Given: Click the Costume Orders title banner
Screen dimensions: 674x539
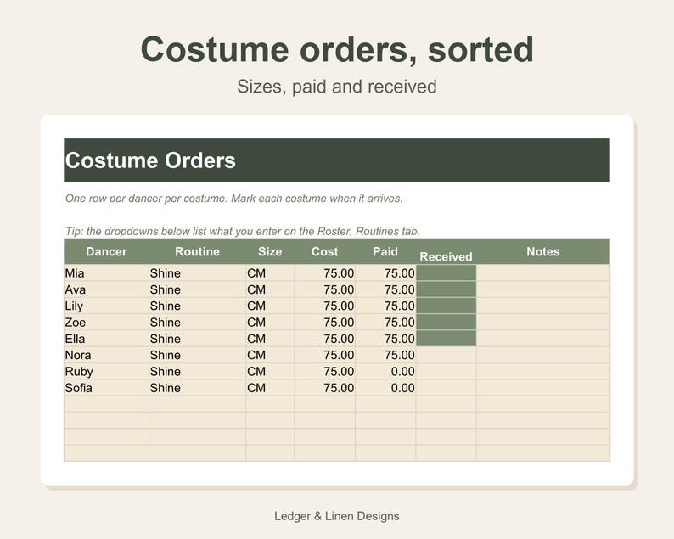Looking at the screenshot, I should [337, 160].
